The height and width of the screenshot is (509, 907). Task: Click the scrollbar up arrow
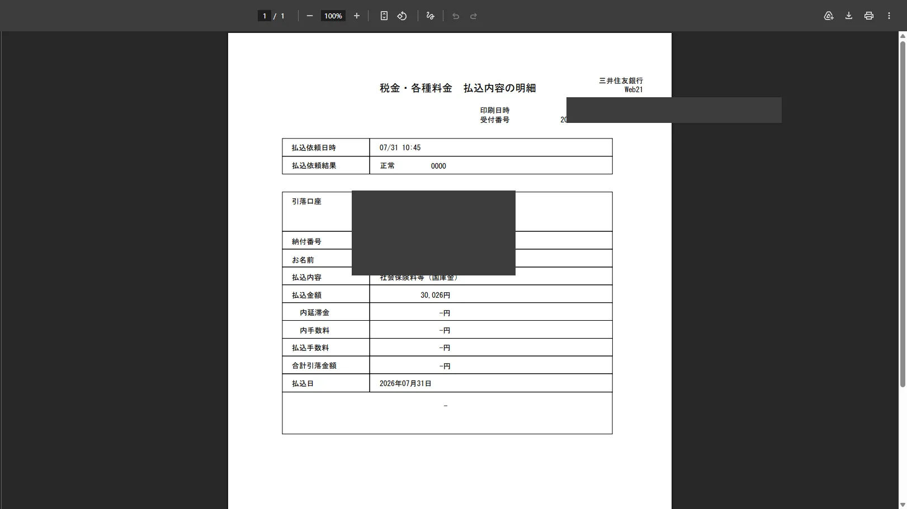pos(903,36)
